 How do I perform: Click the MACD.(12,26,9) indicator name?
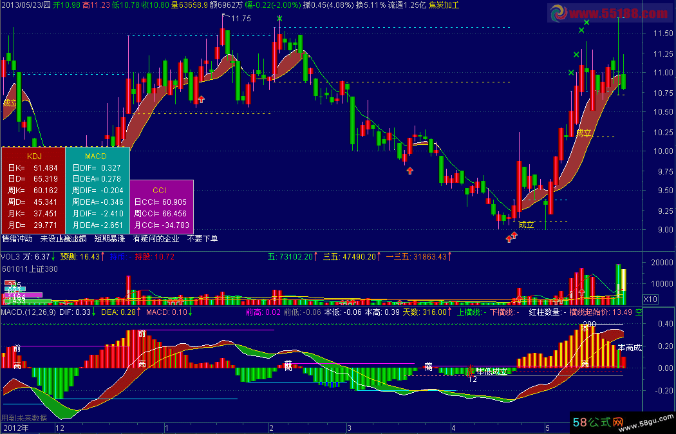[28, 312]
